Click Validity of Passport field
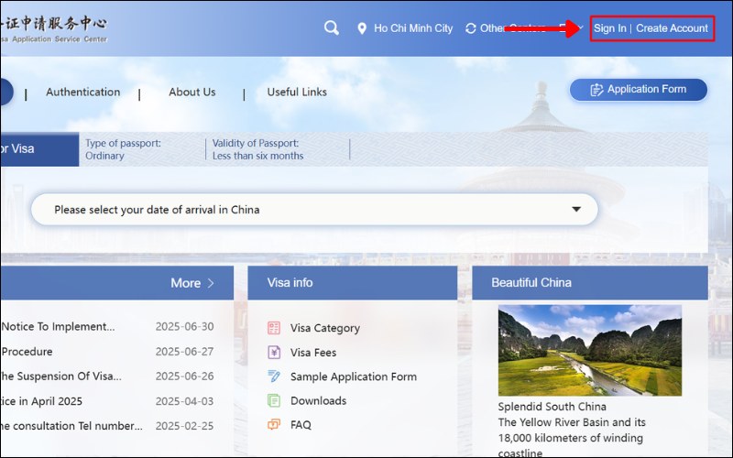The image size is (733, 458). coord(257,149)
